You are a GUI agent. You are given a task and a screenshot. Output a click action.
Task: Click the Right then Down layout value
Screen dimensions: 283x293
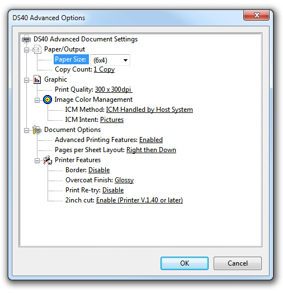[151, 150]
